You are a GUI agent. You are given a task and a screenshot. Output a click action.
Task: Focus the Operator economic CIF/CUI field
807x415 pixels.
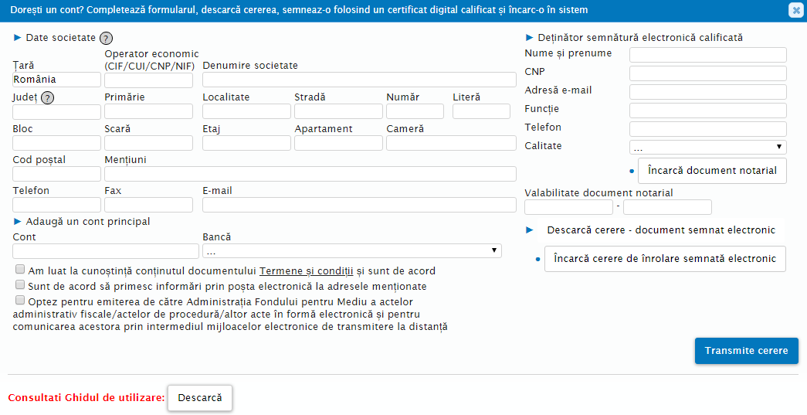point(149,80)
